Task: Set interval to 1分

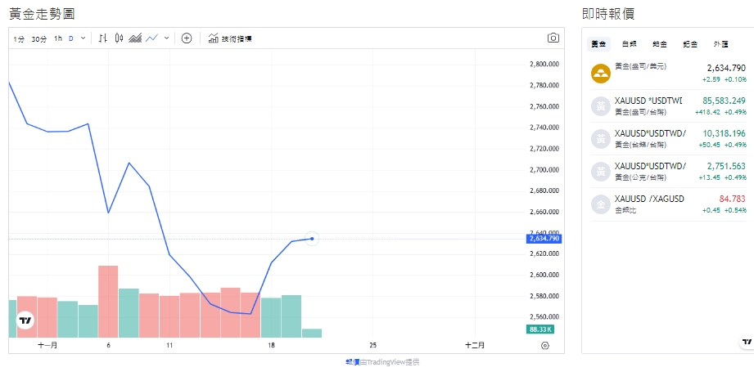Action: [x=19, y=39]
